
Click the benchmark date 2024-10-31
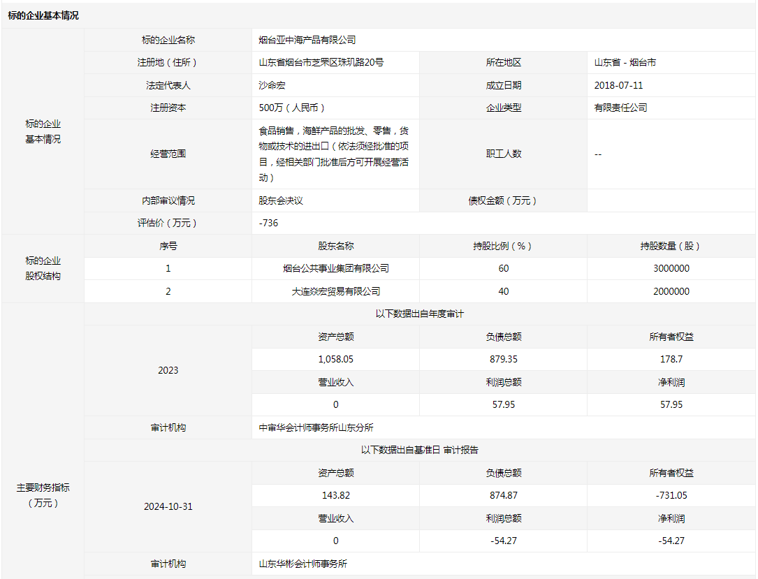point(168,506)
